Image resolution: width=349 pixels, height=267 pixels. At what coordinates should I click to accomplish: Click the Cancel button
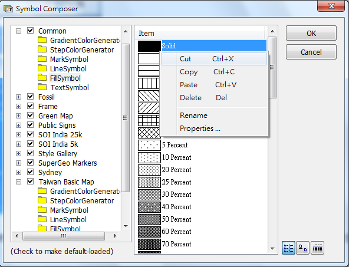311,52
